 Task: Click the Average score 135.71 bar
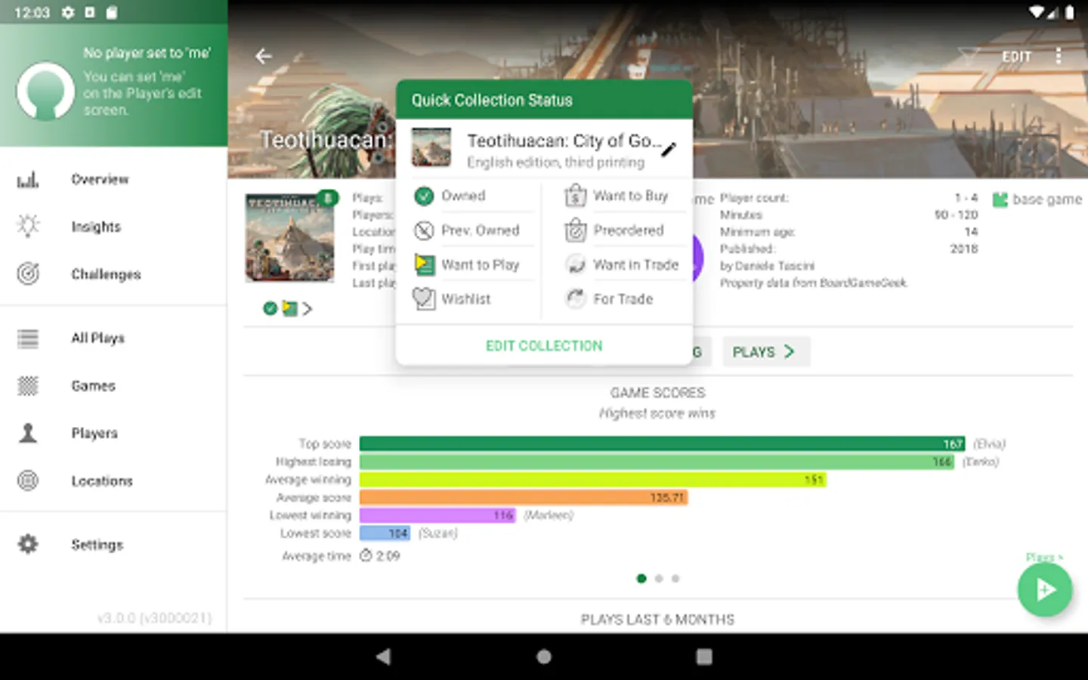pos(524,498)
